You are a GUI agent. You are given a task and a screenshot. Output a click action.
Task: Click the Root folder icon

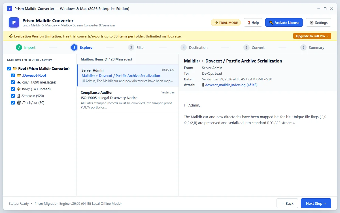pyautogui.click(x=15, y=69)
